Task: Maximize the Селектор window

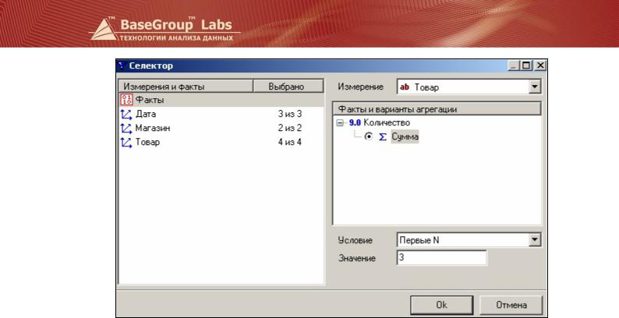Action: pos(526,65)
